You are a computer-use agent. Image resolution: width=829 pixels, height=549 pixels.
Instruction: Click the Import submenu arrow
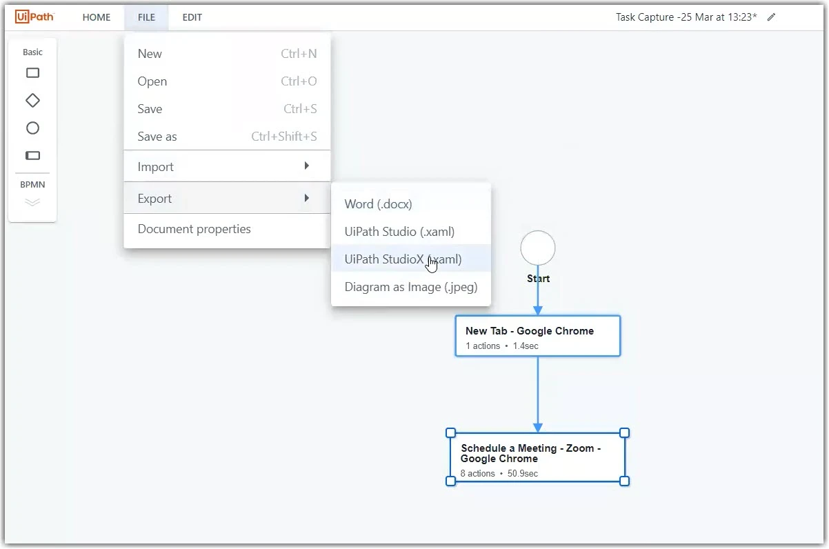tap(307, 166)
